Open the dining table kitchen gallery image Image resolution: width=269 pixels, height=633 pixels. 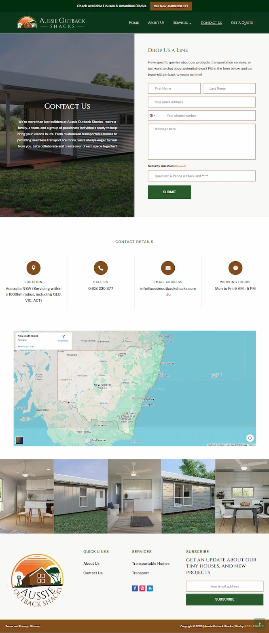(27, 496)
